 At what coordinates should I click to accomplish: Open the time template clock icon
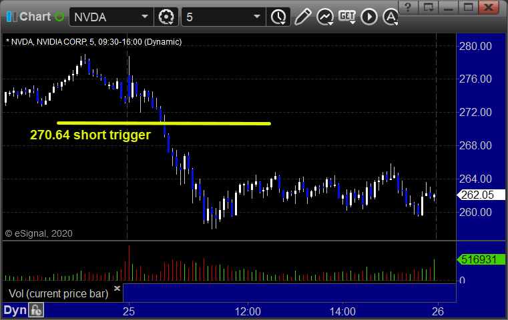point(278,17)
